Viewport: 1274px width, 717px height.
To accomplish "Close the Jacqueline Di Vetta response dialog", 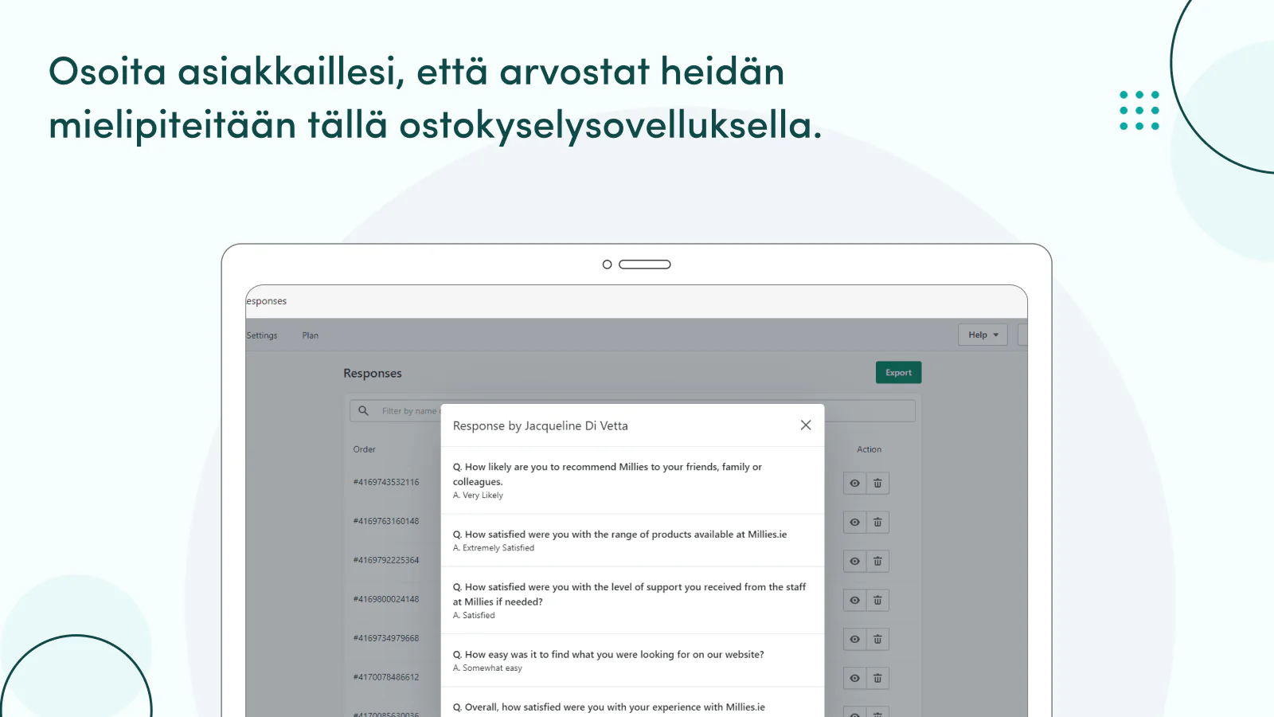I will (806, 425).
